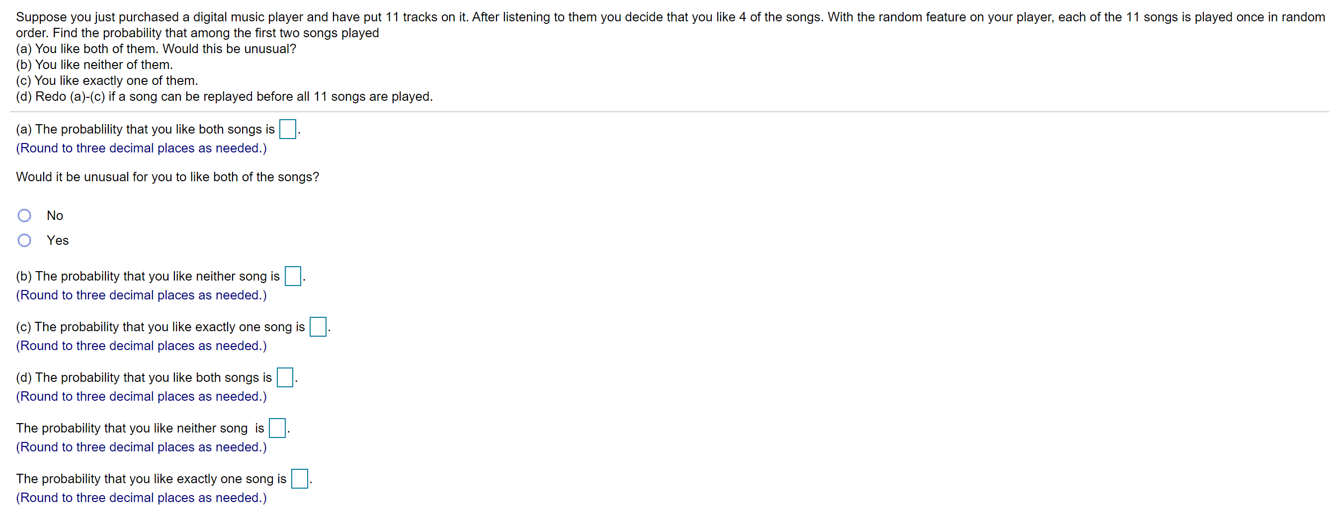Click the "Would it be unusual" question text
The width and height of the screenshot is (1329, 508).
pos(167,176)
